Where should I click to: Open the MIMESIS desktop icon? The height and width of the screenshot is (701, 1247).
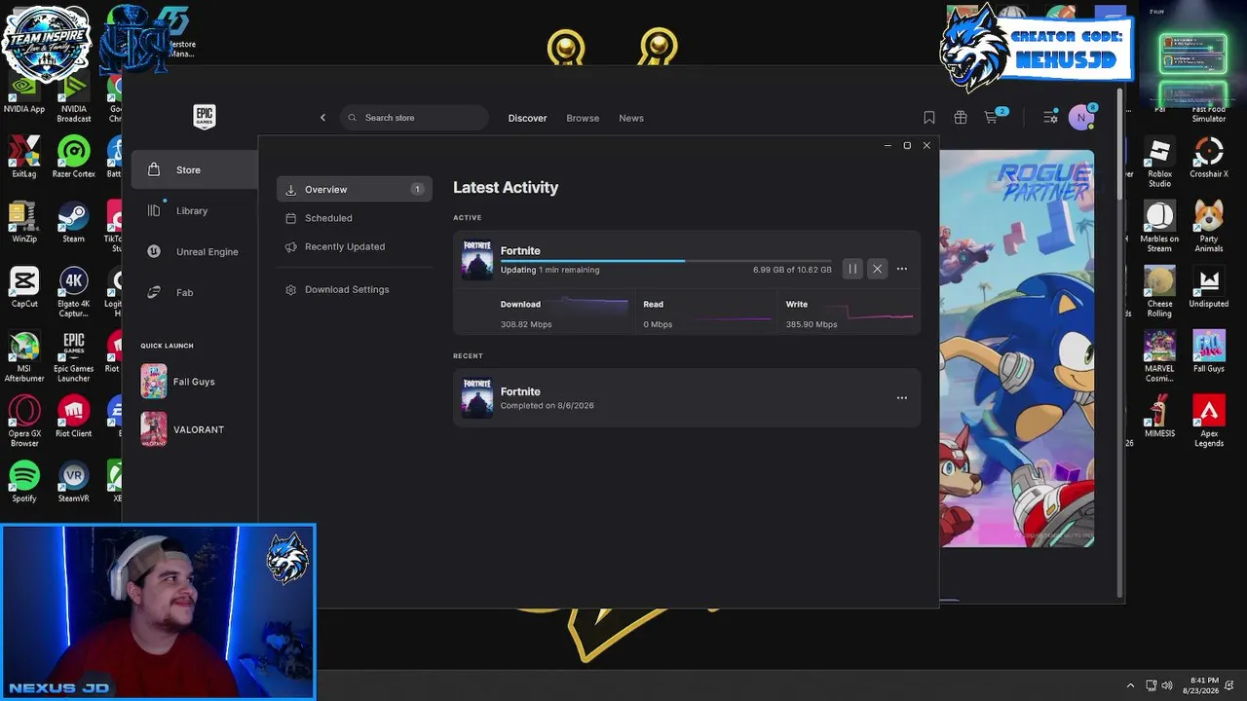coord(1159,417)
